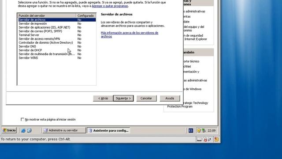Open the ES language indicator
The height and width of the screenshot is (159, 282).
pos(191,130)
